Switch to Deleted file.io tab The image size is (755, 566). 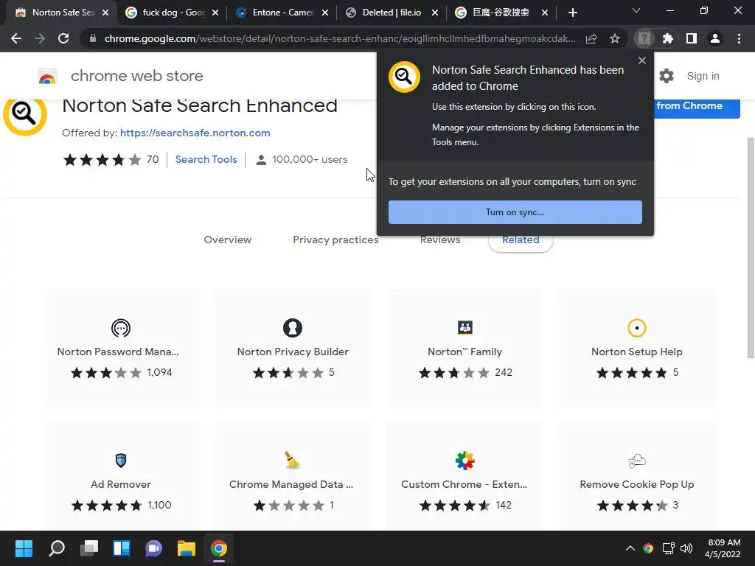391,13
